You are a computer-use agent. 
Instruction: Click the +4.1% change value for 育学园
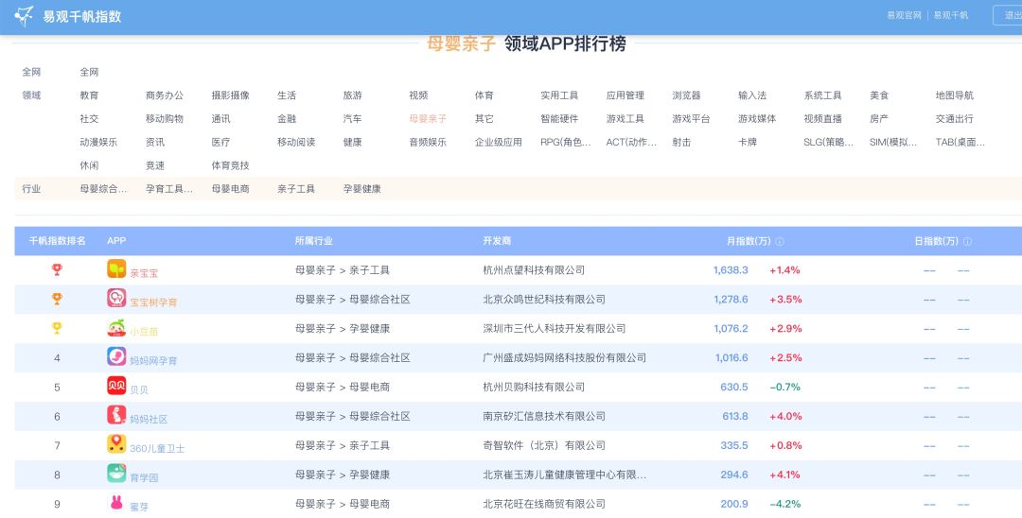click(x=784, y=475)
